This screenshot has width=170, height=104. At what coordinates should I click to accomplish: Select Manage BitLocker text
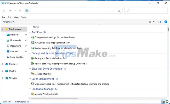pos(43,74)
